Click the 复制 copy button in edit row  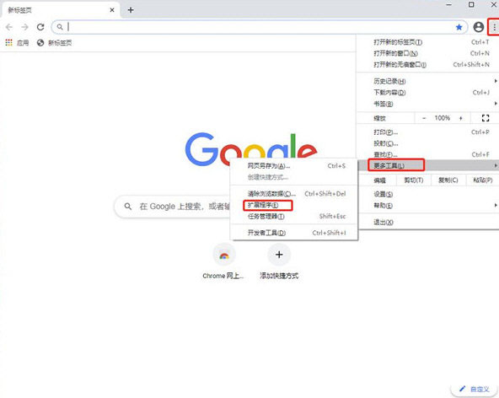tap(448, 180)
